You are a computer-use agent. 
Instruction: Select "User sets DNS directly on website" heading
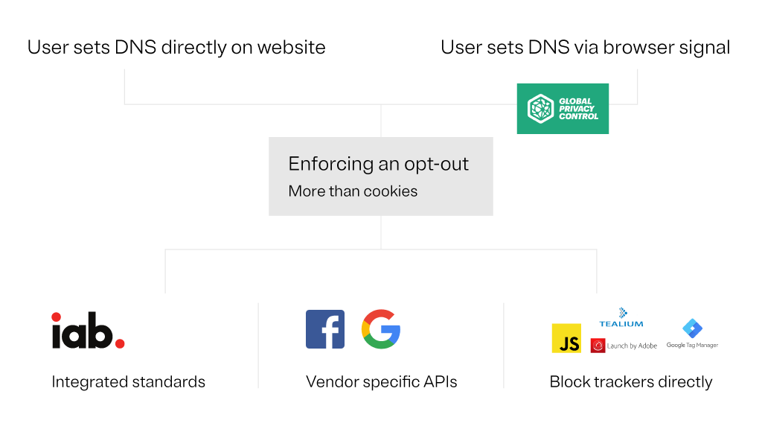click(176, 48)
